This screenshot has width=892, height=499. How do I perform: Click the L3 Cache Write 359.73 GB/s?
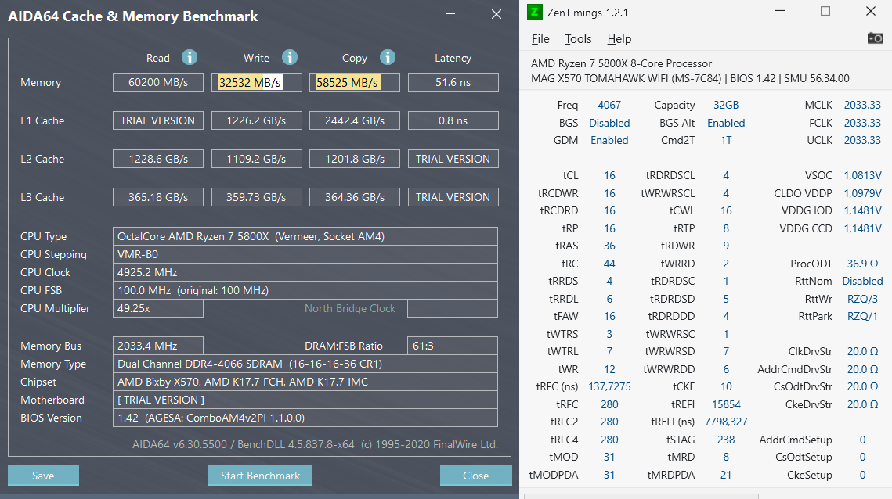pos(257,197)
